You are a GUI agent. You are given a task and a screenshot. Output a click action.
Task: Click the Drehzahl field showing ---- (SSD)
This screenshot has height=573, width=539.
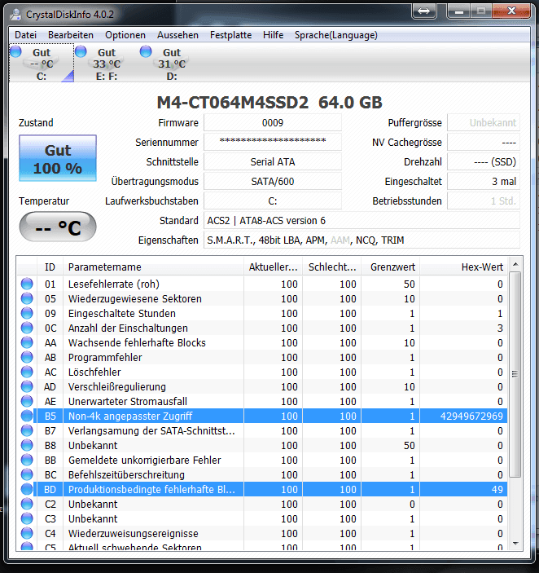484,162
